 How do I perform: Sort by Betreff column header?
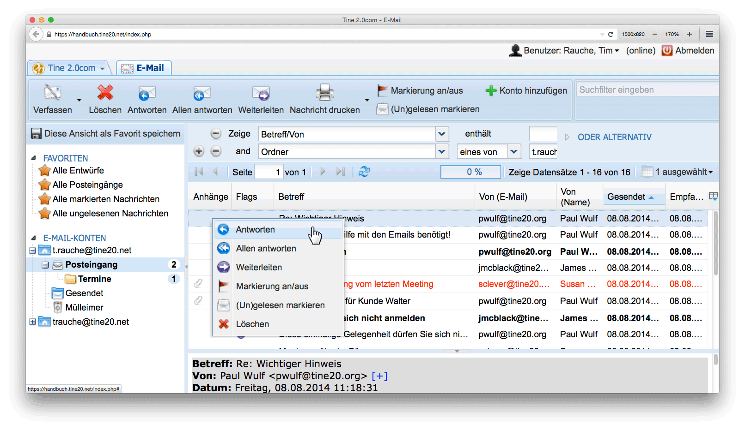point(374,197)
